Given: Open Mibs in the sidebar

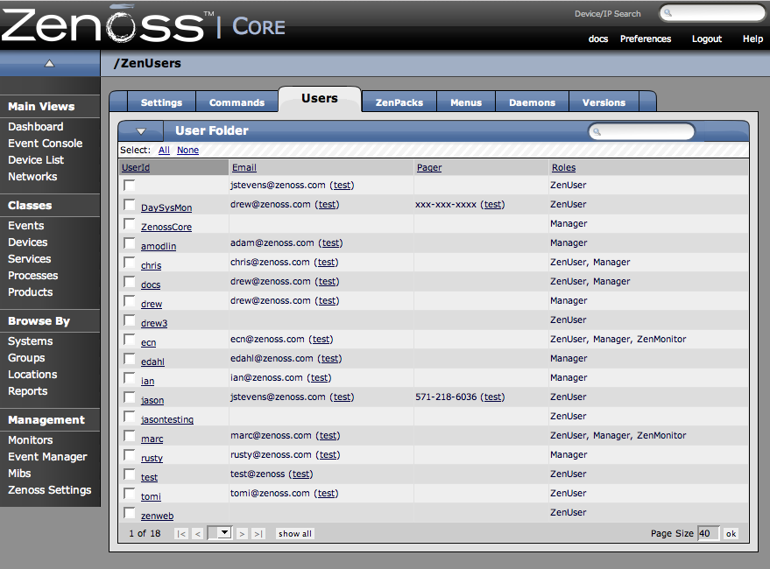Looking at the screenshot, I should (x=19, y=474).
